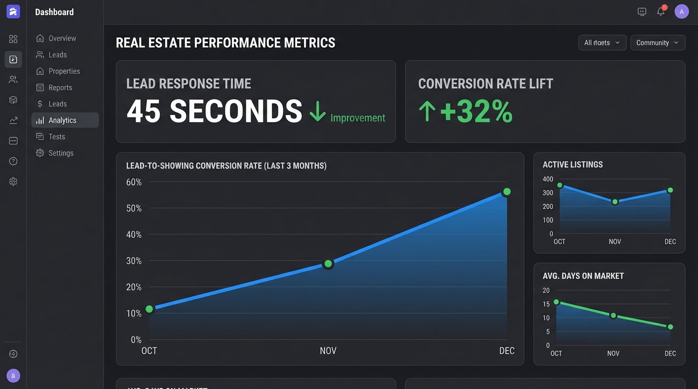Open the Overview page link
The width and height of the screenshot is (698, 389).
tap(62, 38)
